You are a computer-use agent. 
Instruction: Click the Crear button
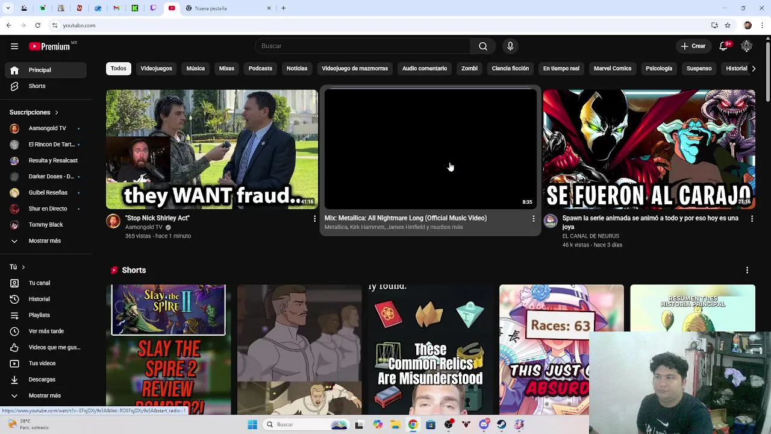point(693,46)
